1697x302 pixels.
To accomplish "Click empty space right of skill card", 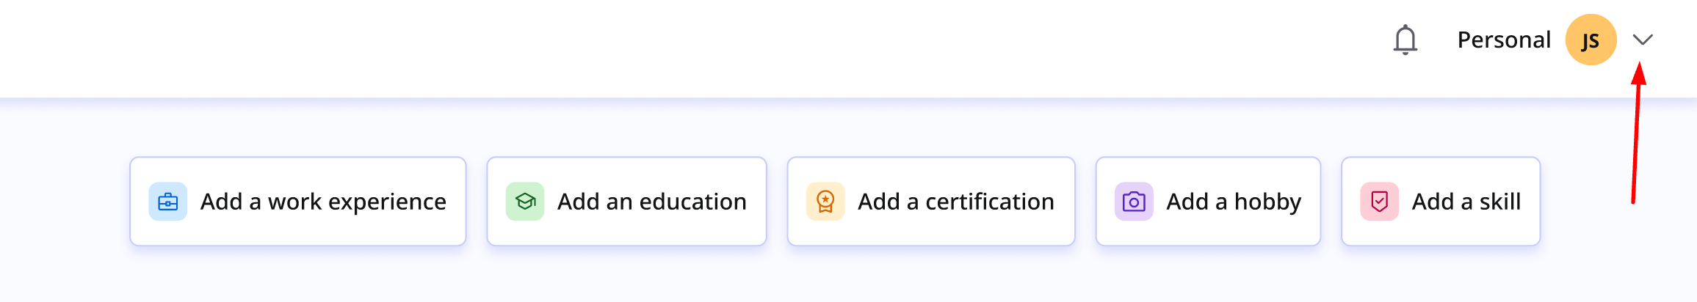I will (1586, 220).
